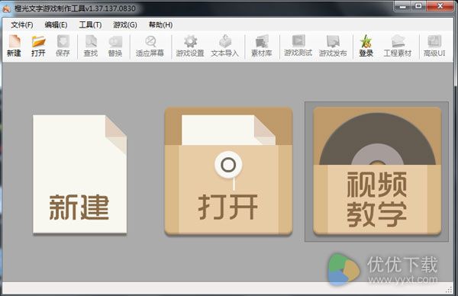Click the large 新建 document tile
Image resolution: width=458 pixels, height=296 pixels.
(x=79, y=174)
